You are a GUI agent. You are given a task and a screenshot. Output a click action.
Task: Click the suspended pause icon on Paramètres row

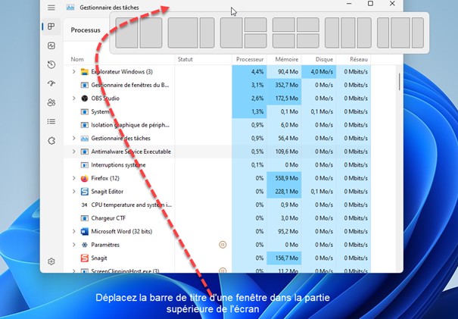[x=223, y=245]
